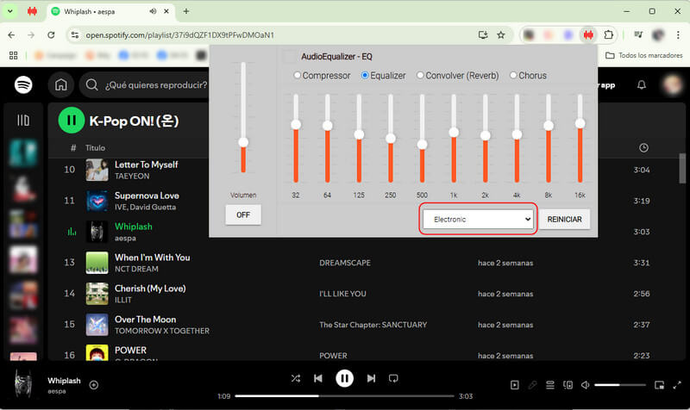The width and height of the screenshot is (690, 410).
Task: Play Supernova Love track
Action: point(147,196)
